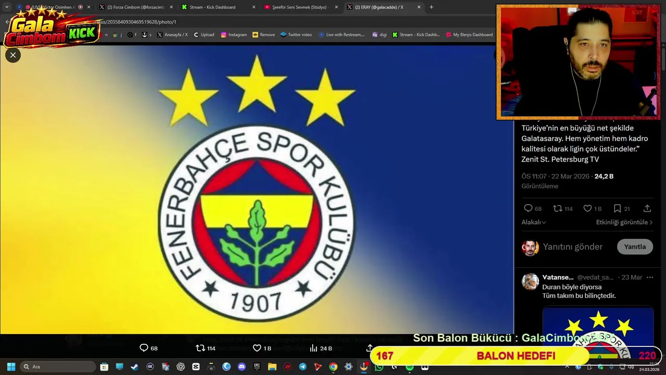Close the Şereftir Seni Sevmek tab
The height and width of the screenshot is (375, 666).
tap(336, 7)
